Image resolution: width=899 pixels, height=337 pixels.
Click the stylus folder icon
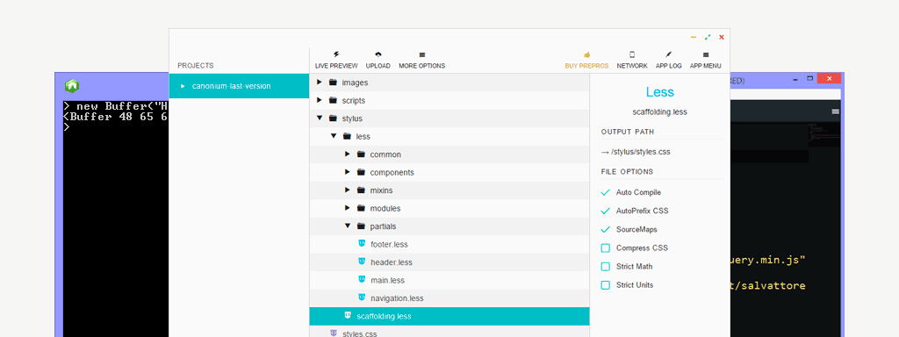(333, 118)
